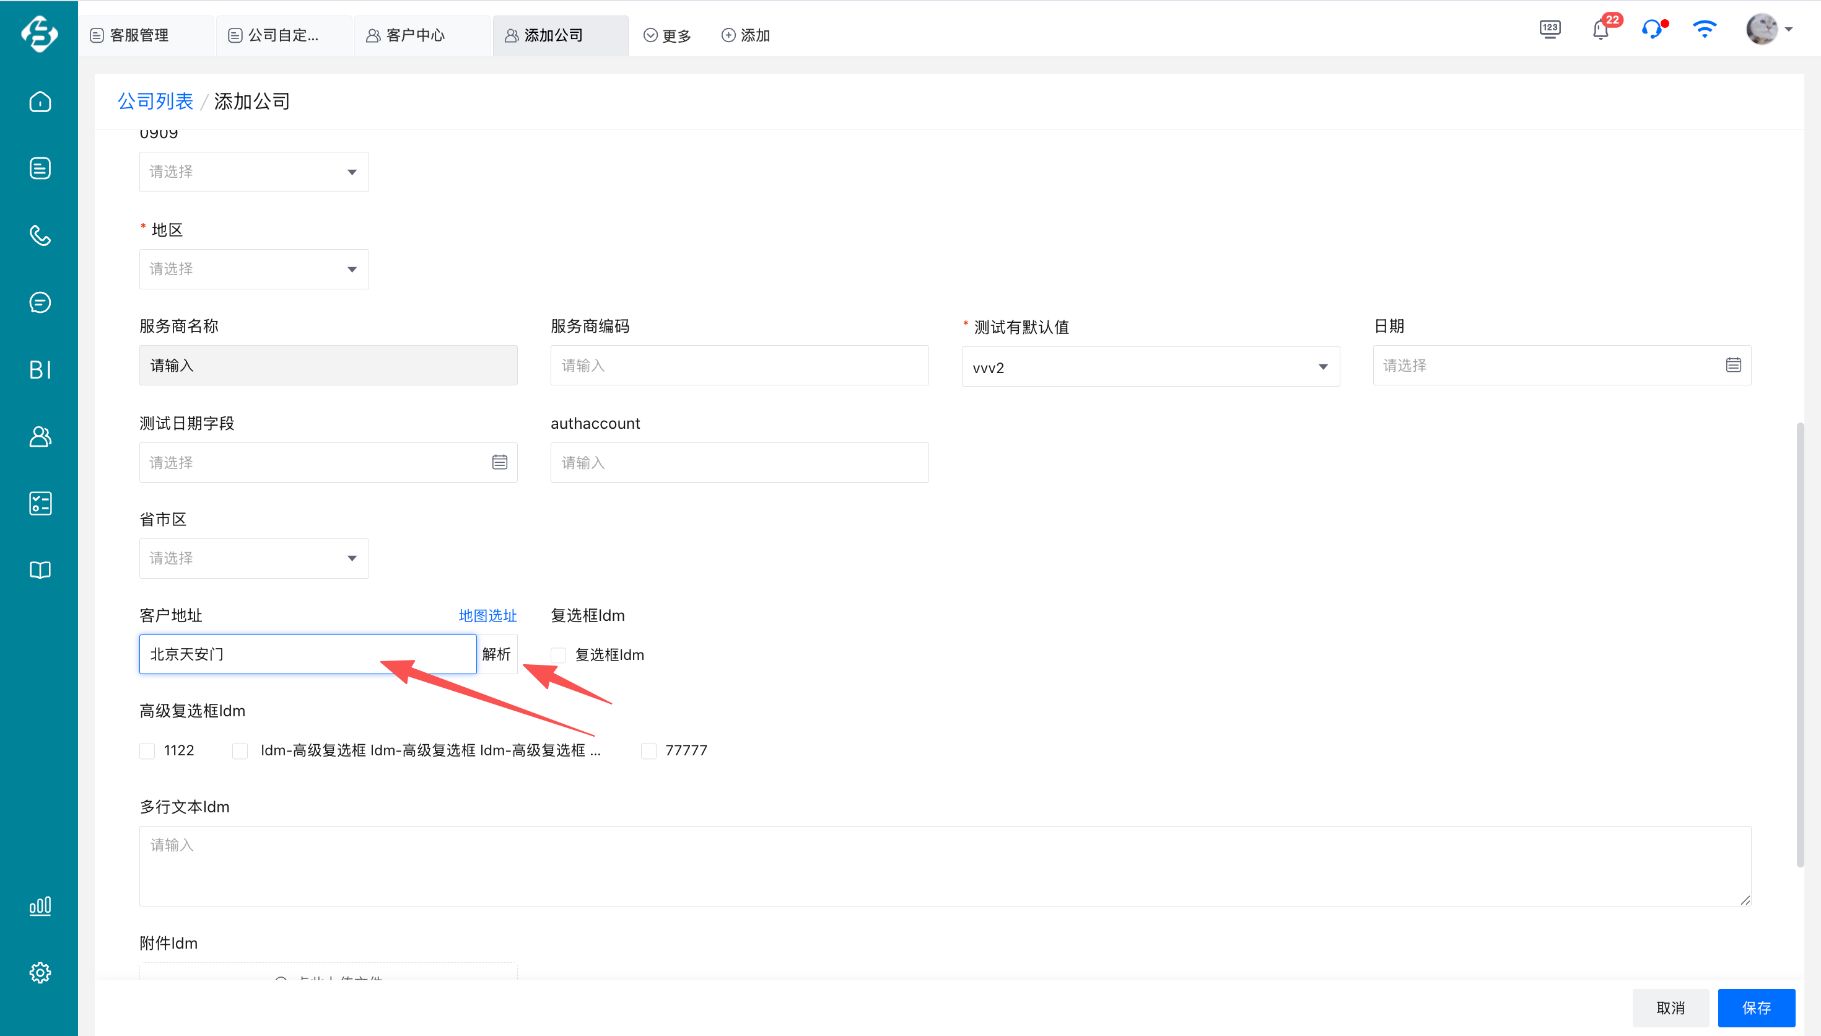Tick the 1122 checkbox

click(x=147, y=751)
